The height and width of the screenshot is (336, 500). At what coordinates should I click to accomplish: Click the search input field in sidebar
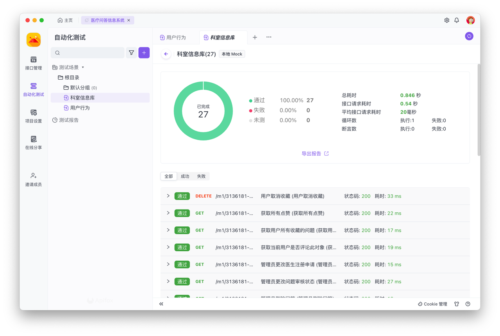[x=88, y=53]
